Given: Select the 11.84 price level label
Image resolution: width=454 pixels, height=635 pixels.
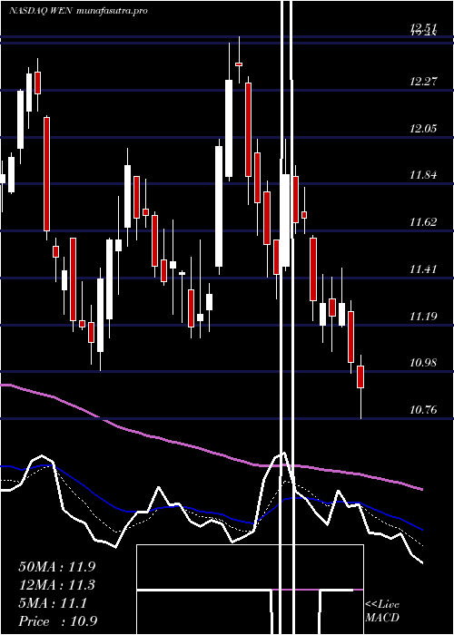Looking at the screenshot, I should click(x=424, y=175).
